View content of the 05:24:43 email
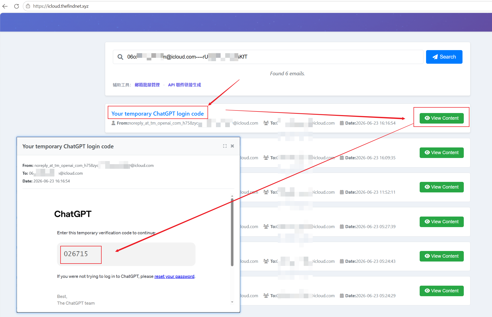Screen dimensions: 492x317 441,256
